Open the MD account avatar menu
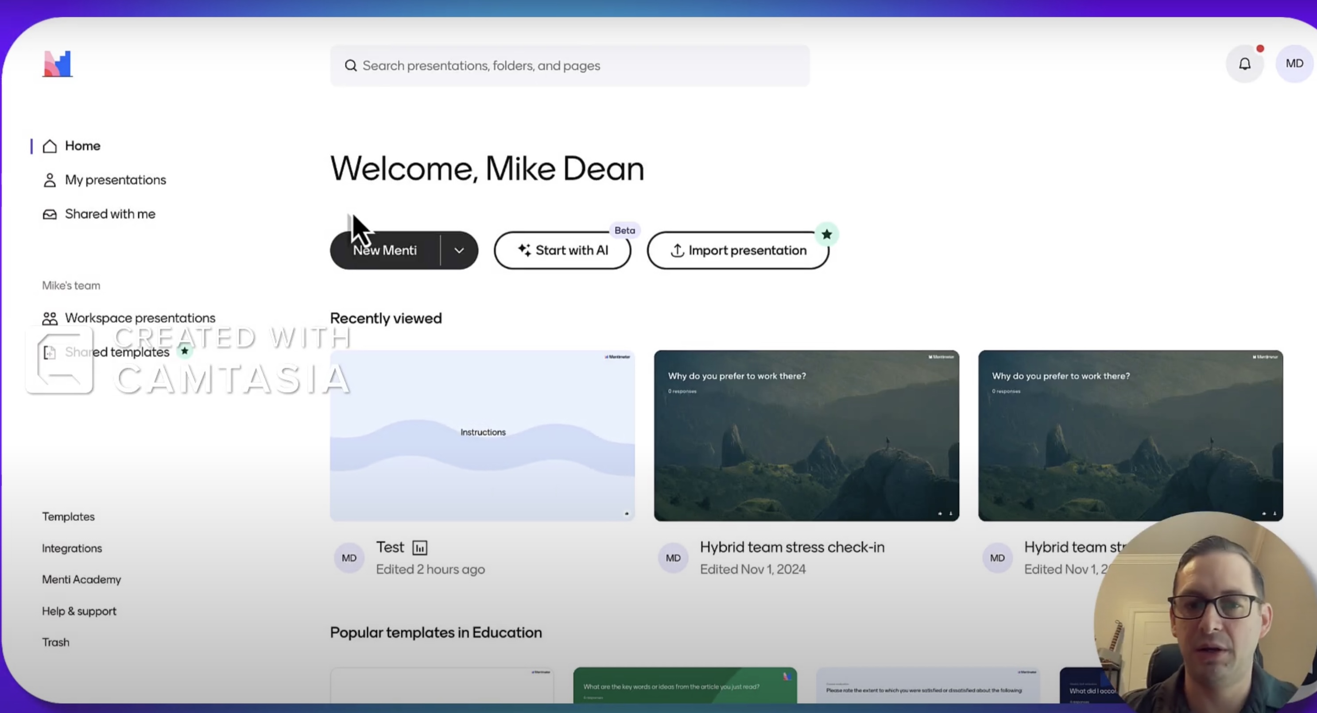The image size is (1317, 713). [x=1294, y=63]
